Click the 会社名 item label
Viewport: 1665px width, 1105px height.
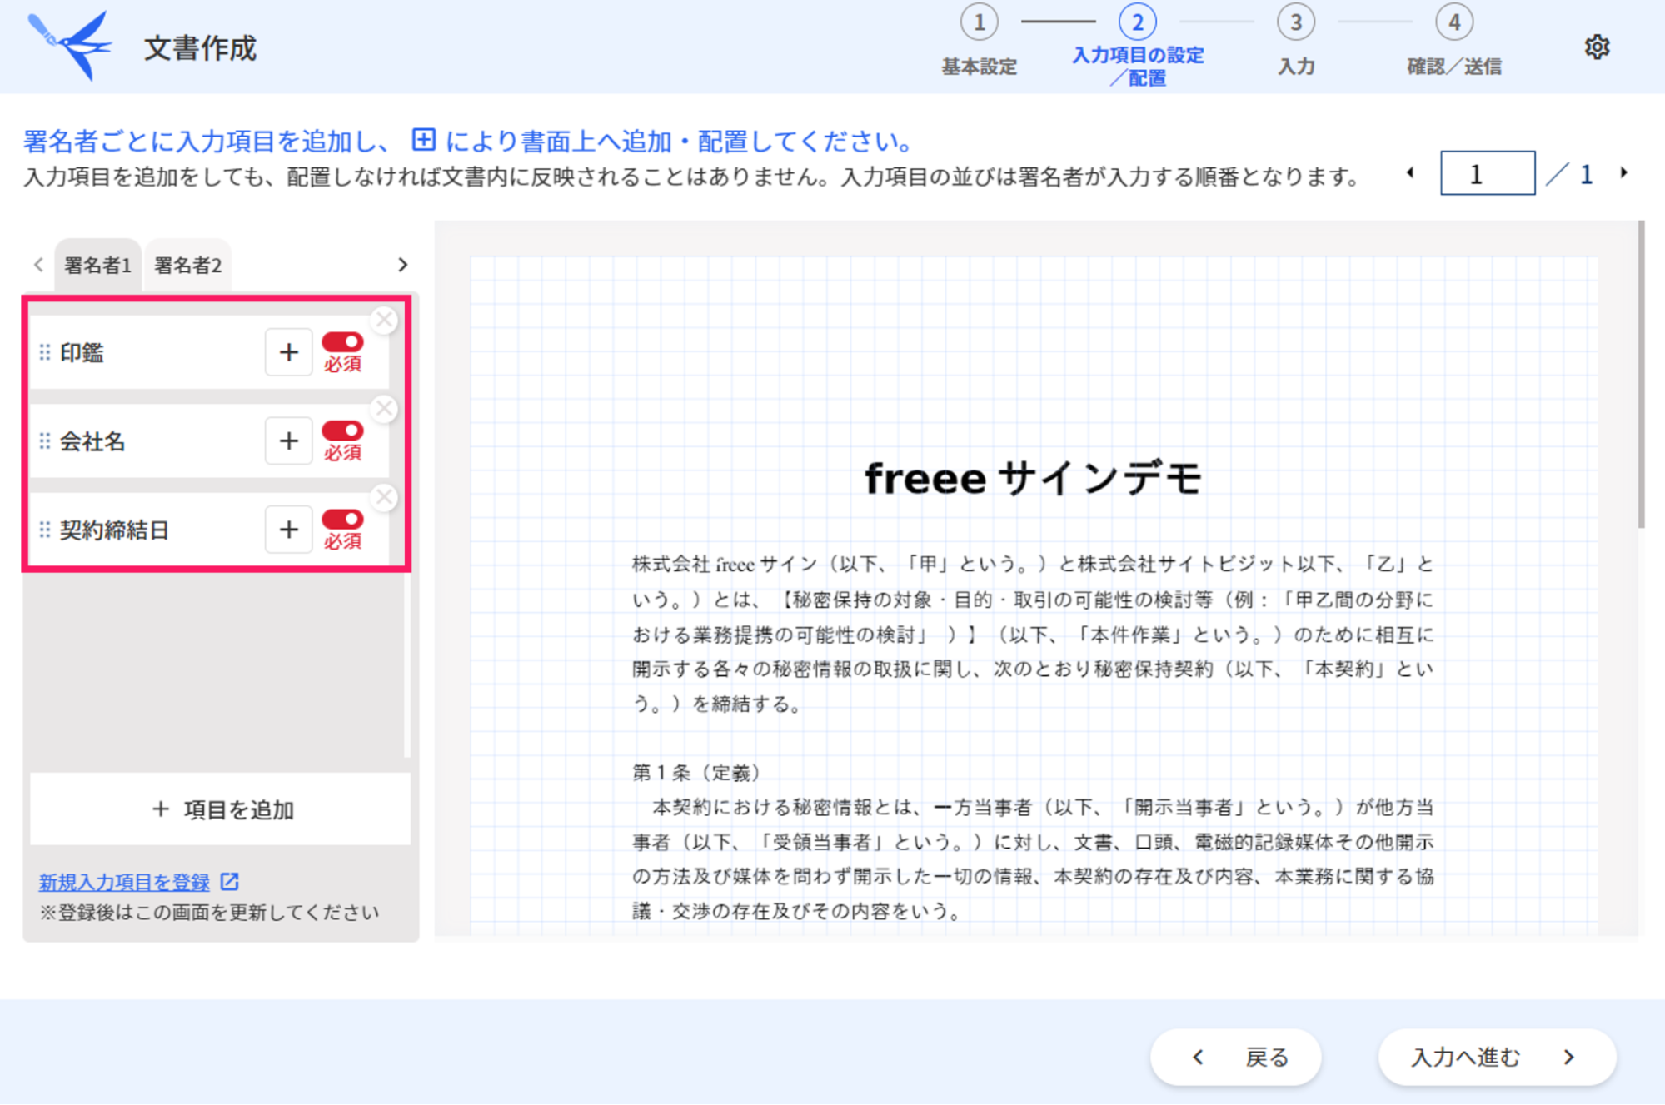point(92,441)
